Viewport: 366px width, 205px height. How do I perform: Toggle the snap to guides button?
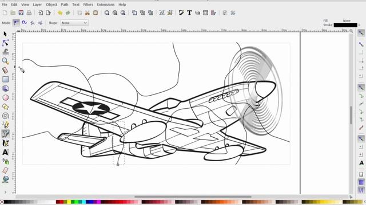[x=361, y=190]
